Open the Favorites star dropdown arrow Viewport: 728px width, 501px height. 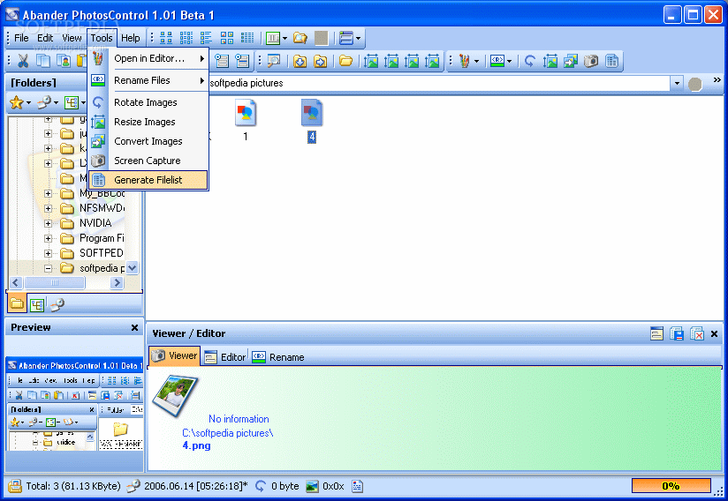point(29,103)
